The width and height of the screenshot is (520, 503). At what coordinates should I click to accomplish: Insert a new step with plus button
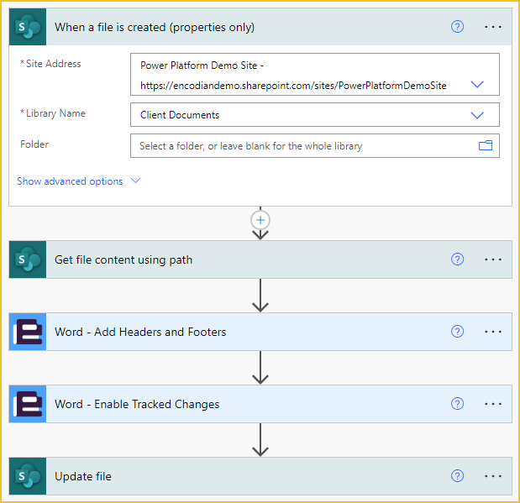point(260,220)
